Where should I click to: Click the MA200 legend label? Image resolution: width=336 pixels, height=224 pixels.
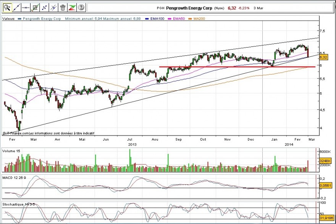coord(199,19)
